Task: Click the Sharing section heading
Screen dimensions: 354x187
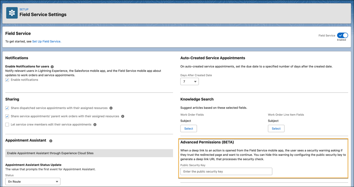Action: [x=12, y=99]
